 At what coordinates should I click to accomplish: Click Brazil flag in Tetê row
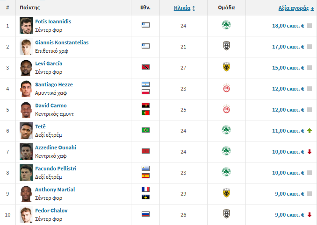tap(145, 130)
